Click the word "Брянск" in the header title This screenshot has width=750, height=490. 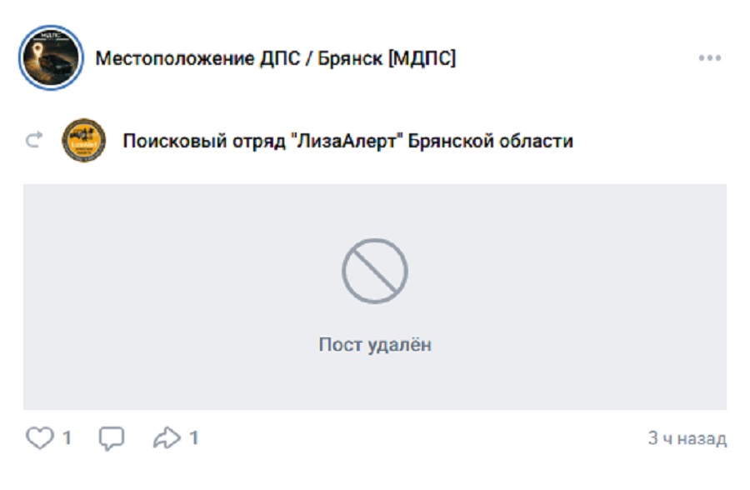(351, 58)
